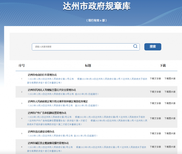This screenshot has height=154, width=182.
Task: Open 达州市人民政府拟定地方性法规草案和制定规章程序规定
Action: tap(58, 101)
